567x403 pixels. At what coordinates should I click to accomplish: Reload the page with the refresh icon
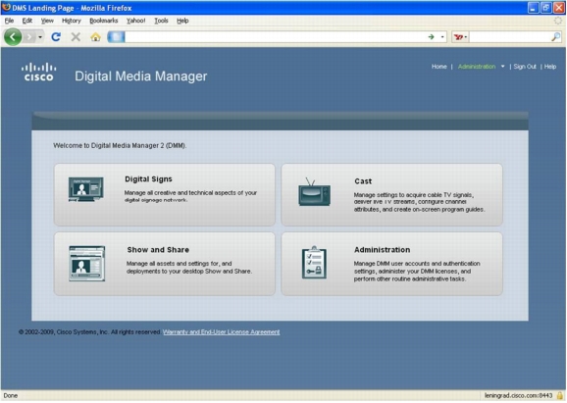56,37
